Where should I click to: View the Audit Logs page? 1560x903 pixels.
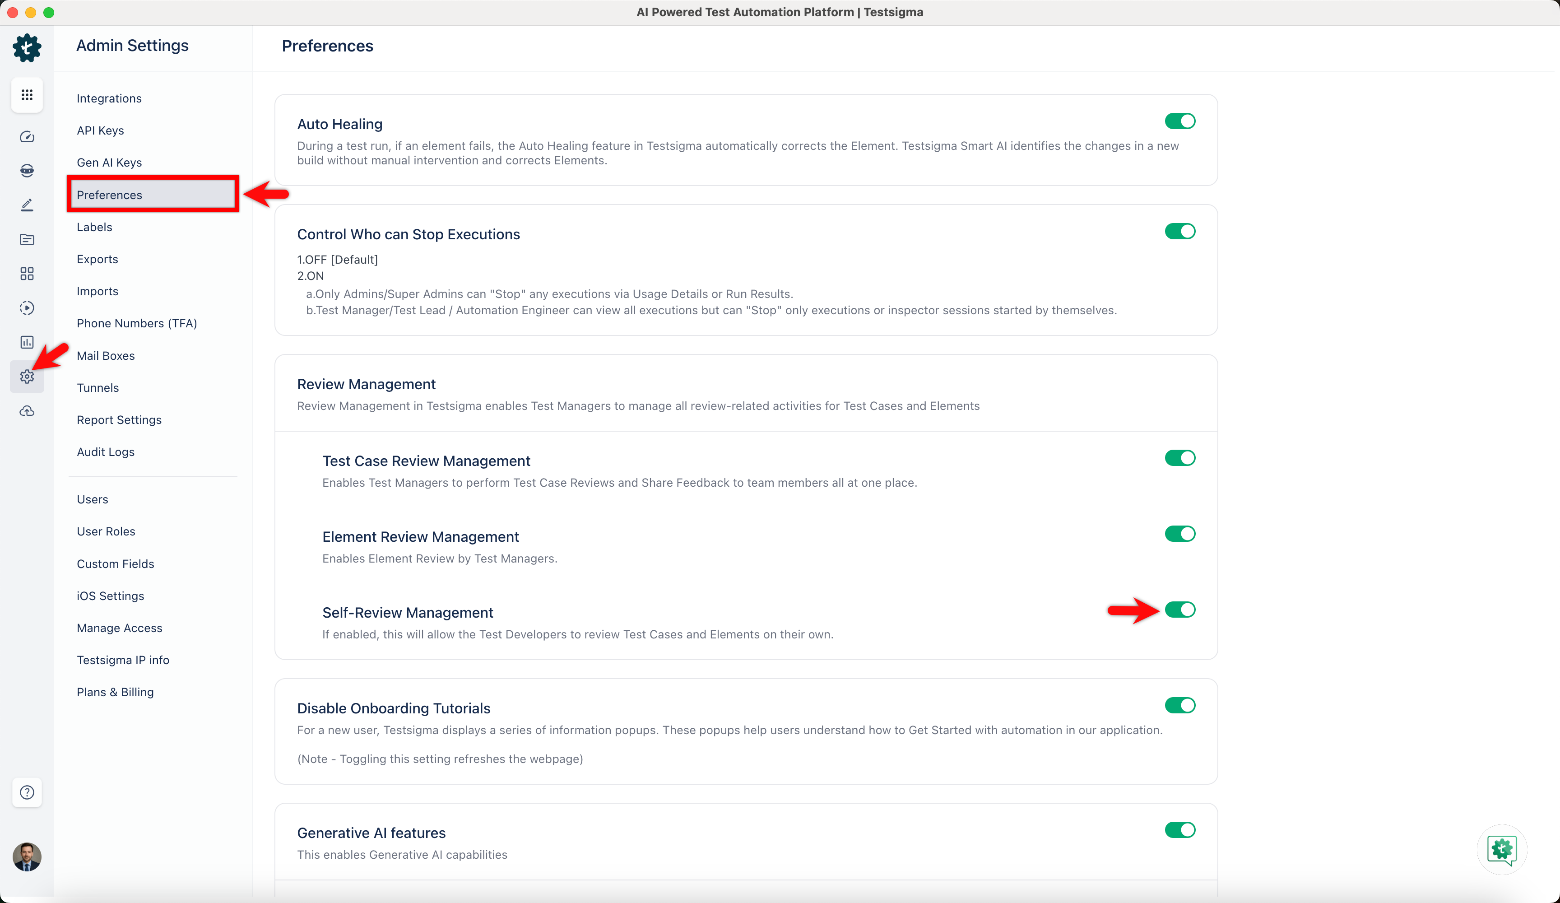pos(105,451)
